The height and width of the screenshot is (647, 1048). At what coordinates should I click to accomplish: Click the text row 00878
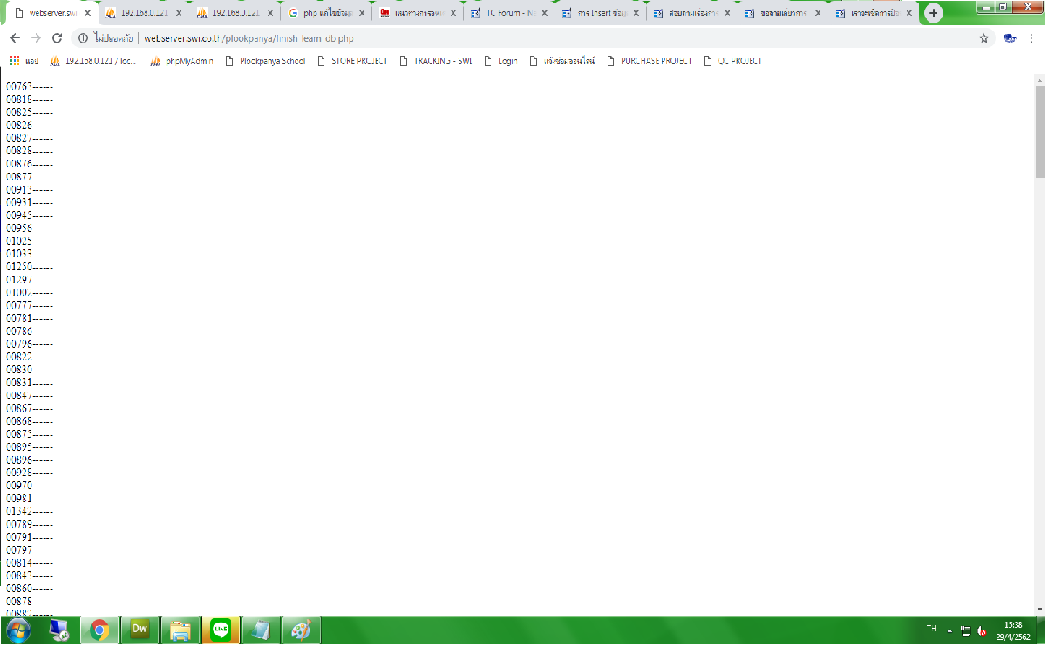coord(19,602)
